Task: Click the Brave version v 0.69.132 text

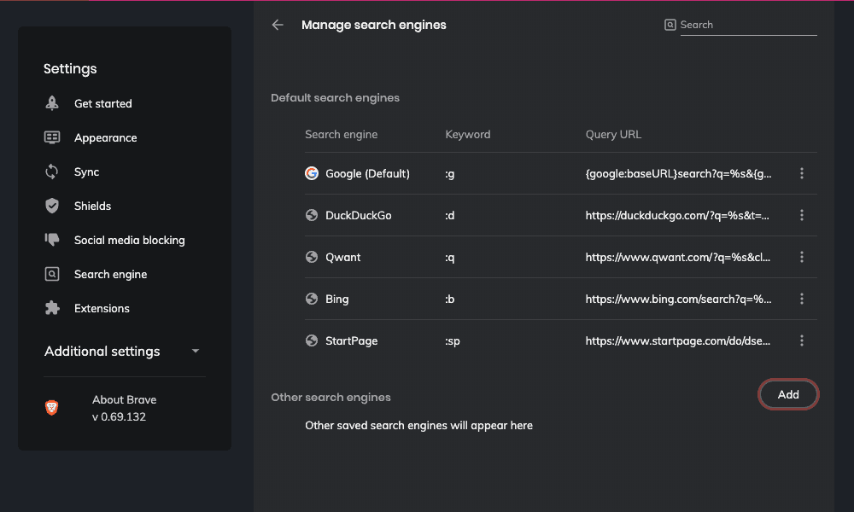Action: point(119,416)
